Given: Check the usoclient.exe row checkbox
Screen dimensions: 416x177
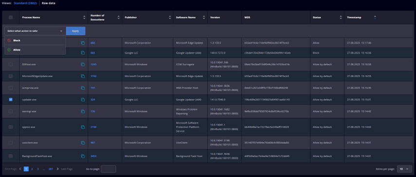Looking at the screenshot, I should (11, 143).
